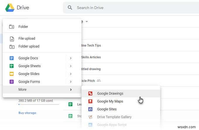Open the 'Skills Articles' file row

coord(140,57)
